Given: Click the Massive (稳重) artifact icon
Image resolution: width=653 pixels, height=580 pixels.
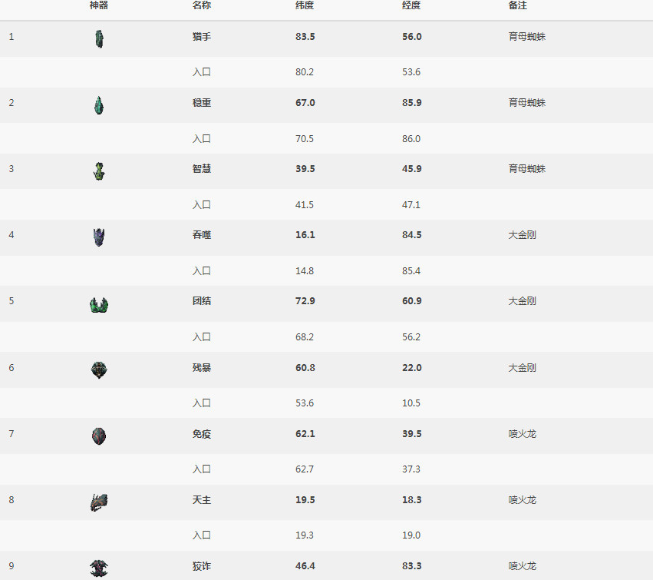Looking at the screenshot, I should click(x=98, y=105).
